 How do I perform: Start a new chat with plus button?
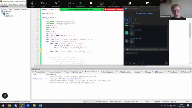(135, 19)
